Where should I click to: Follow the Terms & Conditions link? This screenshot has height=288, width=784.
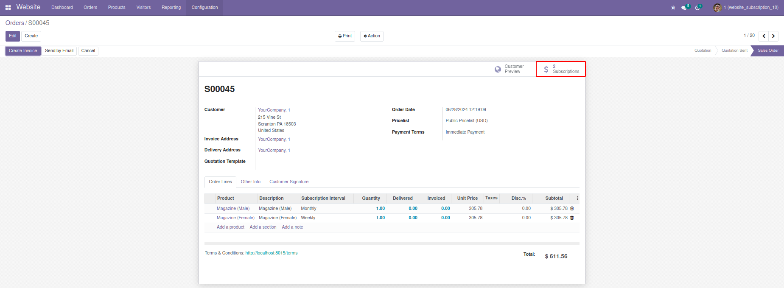tap(271, 253)
